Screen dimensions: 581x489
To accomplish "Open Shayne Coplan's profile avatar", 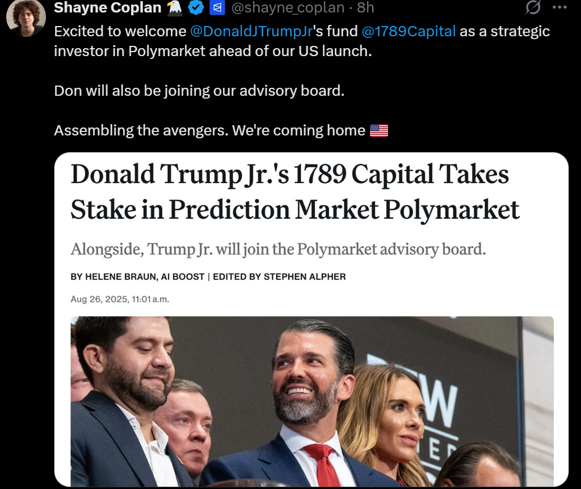I will [26, 17].
